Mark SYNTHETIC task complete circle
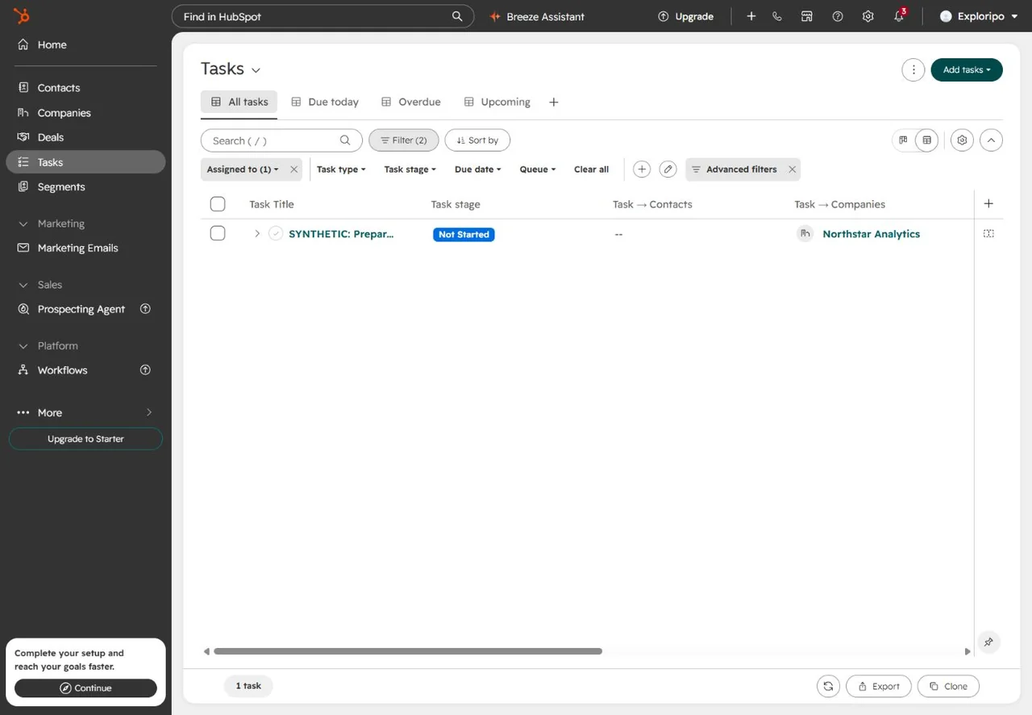 (276, 234)
